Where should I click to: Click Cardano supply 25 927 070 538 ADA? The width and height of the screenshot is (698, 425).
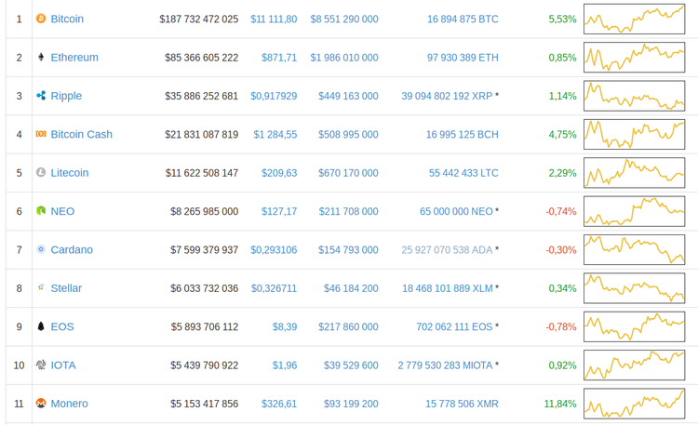click(447, 249)
